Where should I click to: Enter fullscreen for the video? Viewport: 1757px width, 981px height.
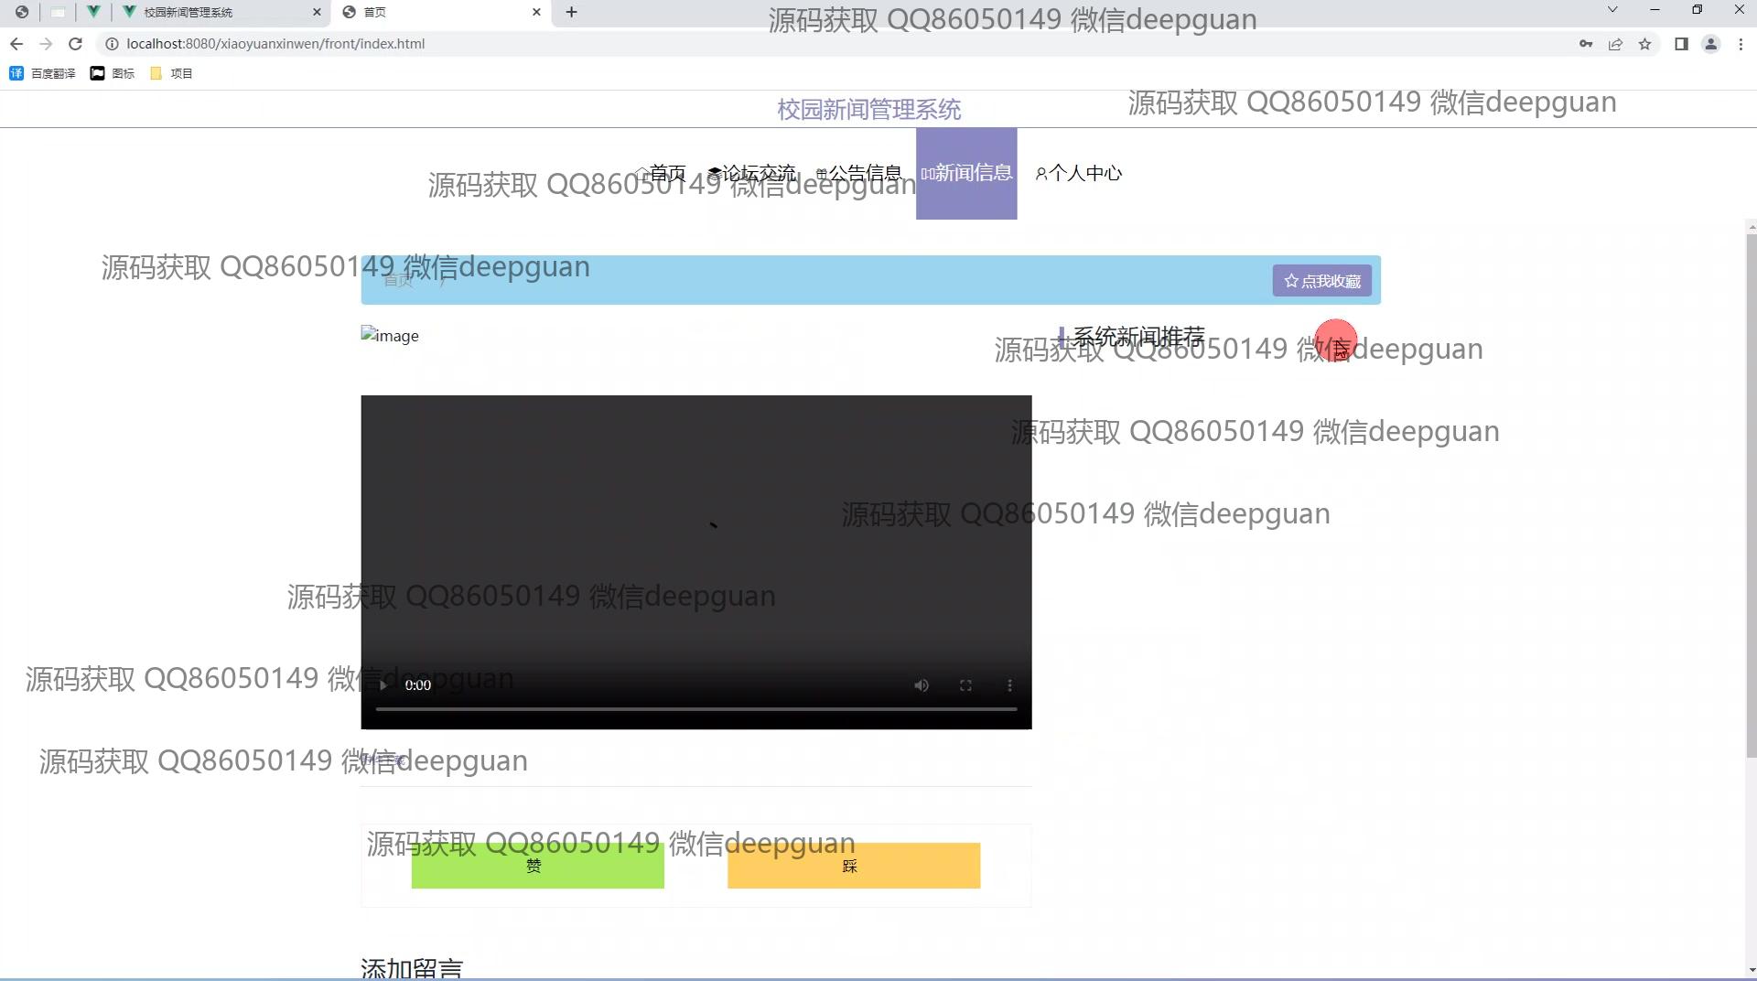(965, 685)
